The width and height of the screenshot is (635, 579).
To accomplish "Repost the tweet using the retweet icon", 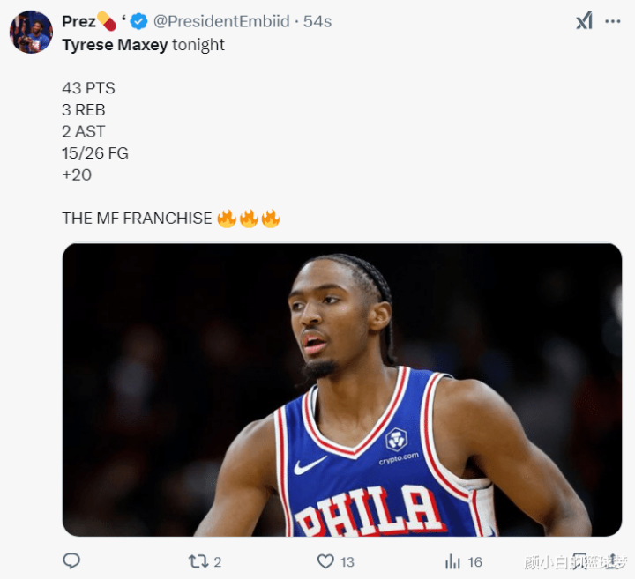I will click(x=198, y=561).
